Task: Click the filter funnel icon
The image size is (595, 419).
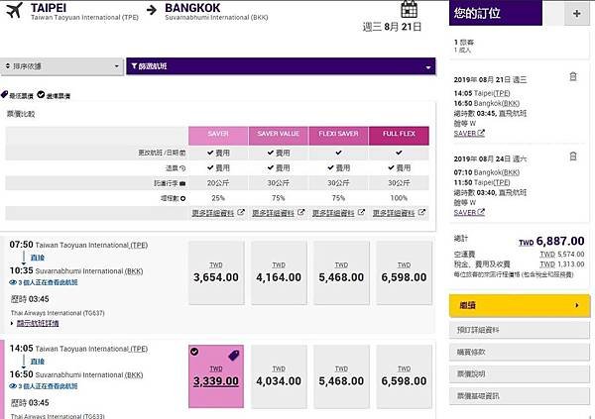Action: (134, 66)
